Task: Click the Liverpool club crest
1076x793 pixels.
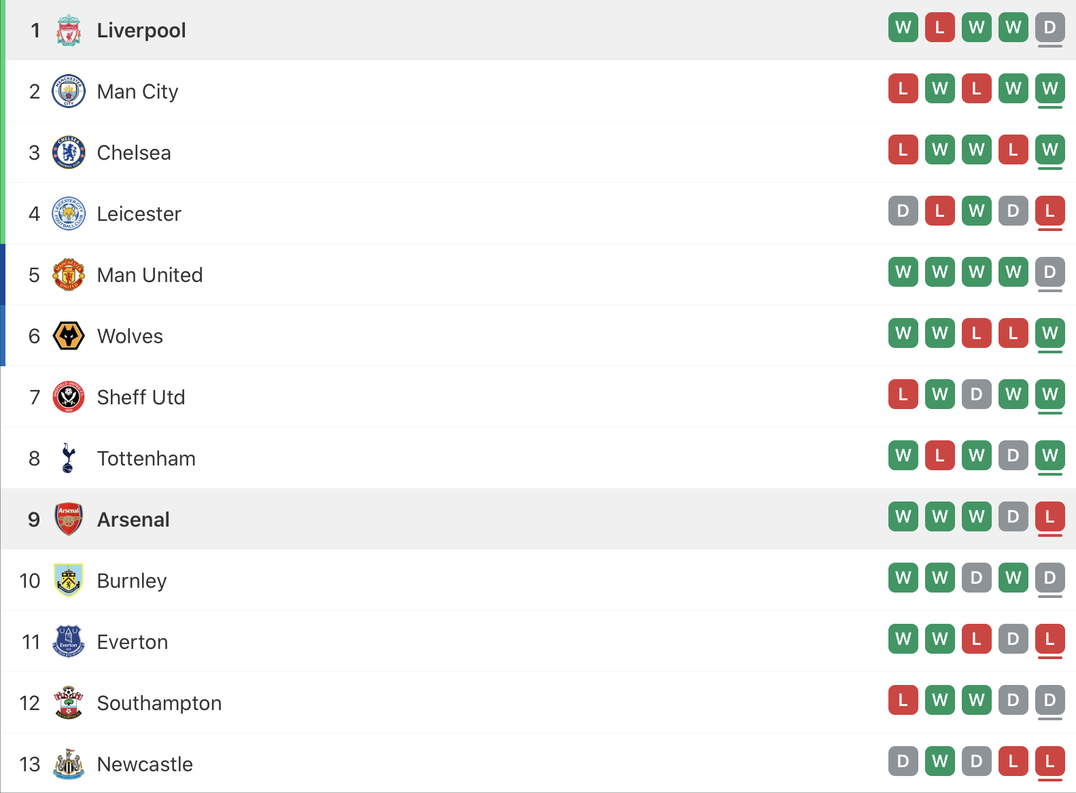Action: click(x=69, y=30)
